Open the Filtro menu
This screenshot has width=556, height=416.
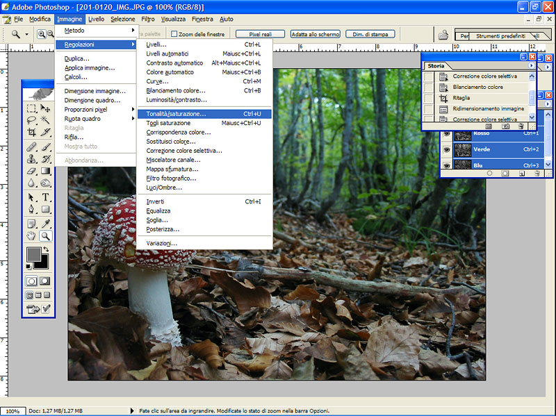[x=147, y=19]
